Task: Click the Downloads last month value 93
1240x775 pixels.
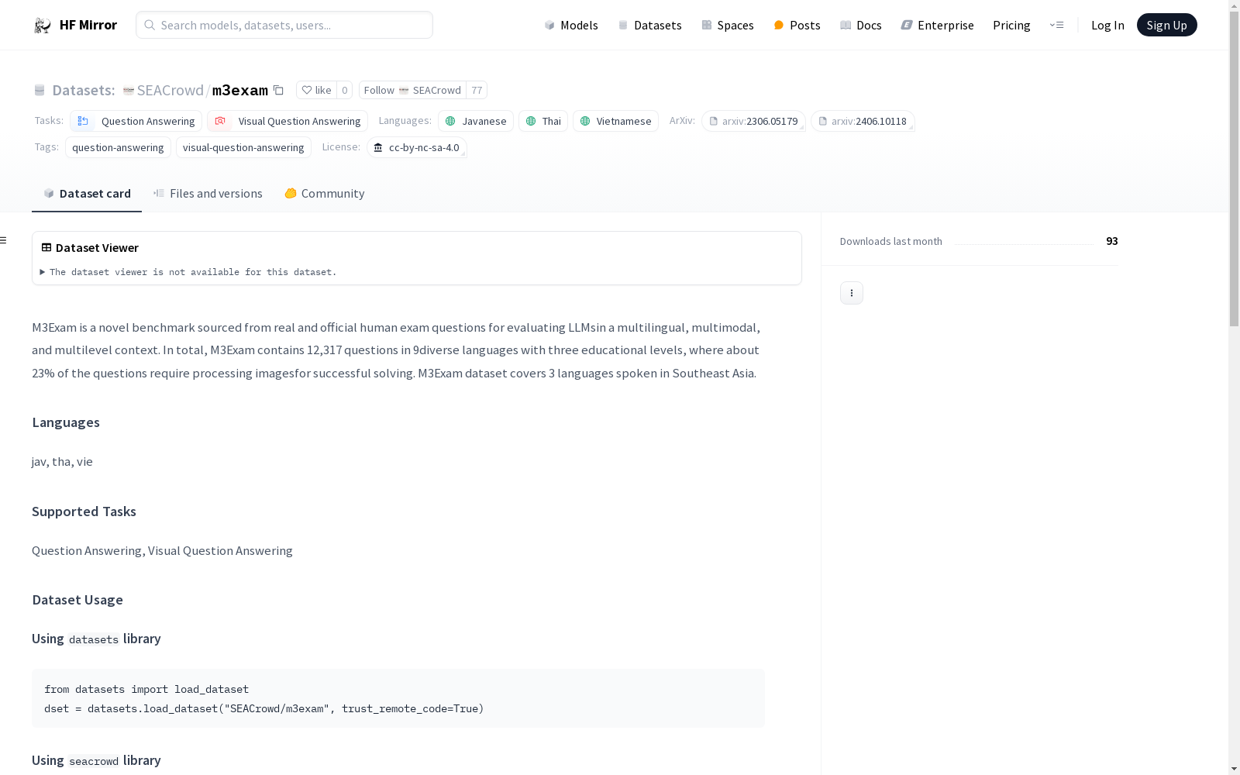Action: [x=1112, y=241]
